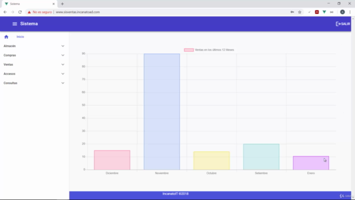
Task: Click chevron next to Compras
Action: tap(63, 56)
